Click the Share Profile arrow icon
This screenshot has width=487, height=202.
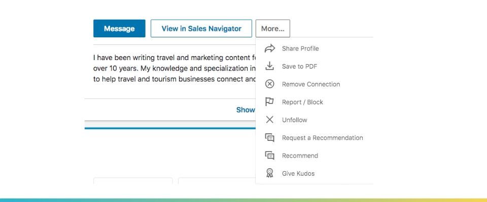(x=269, y=48)
